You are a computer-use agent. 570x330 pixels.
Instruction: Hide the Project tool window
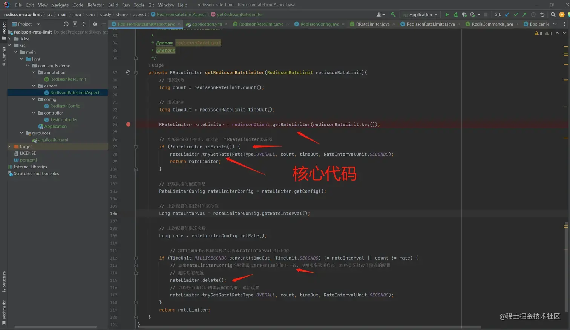(104, 24)
